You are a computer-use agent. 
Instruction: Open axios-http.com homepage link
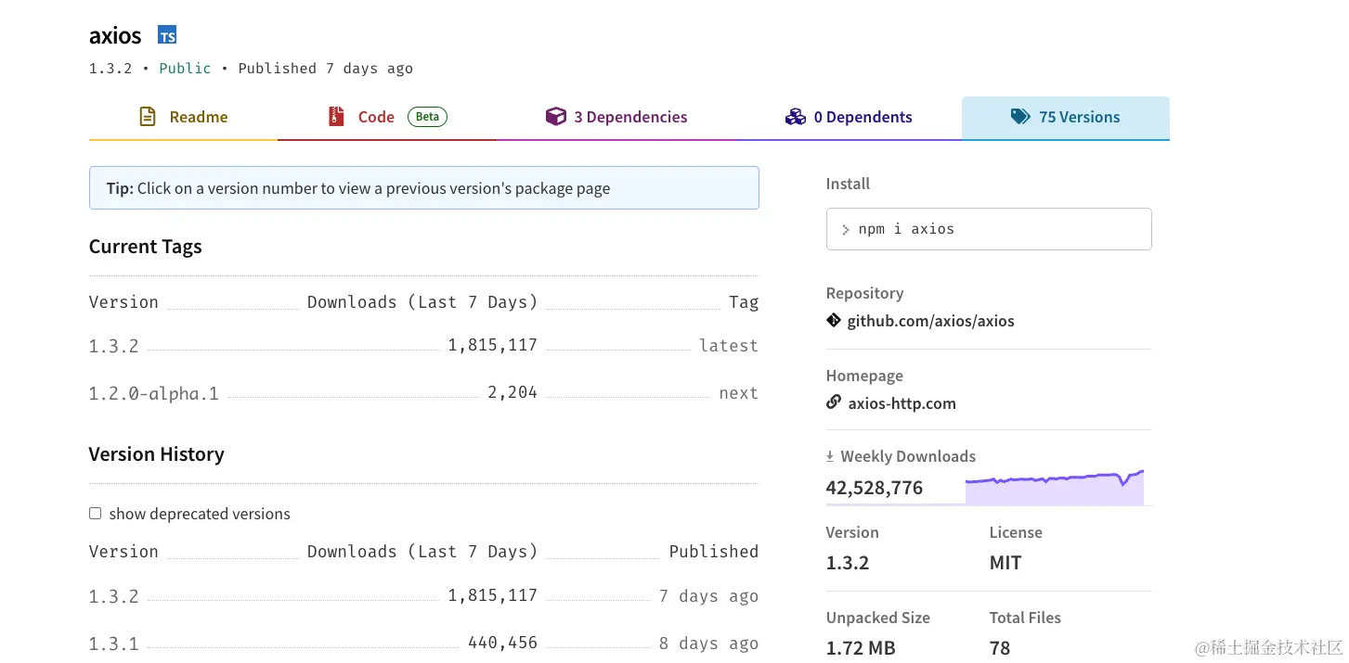pos(901,403)
